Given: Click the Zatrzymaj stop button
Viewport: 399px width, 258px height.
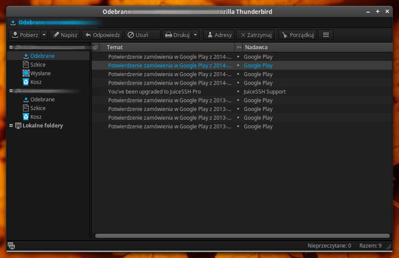Looking at the screenshot, I should coord(256,35).
